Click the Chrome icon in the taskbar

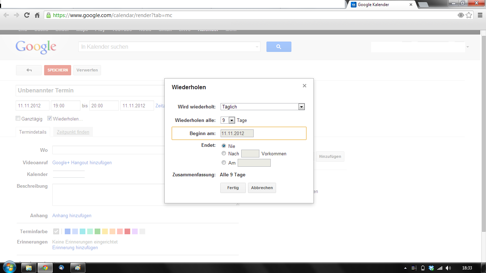[45, 268]
